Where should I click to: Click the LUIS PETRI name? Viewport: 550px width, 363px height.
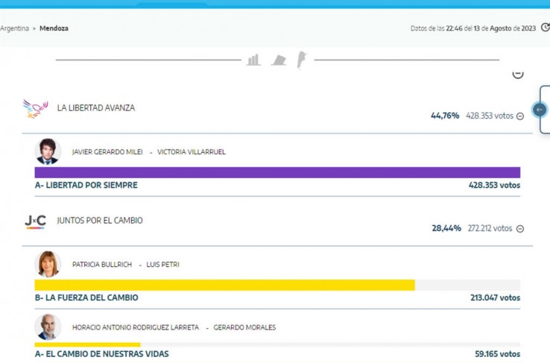click(x=162, y=265)
